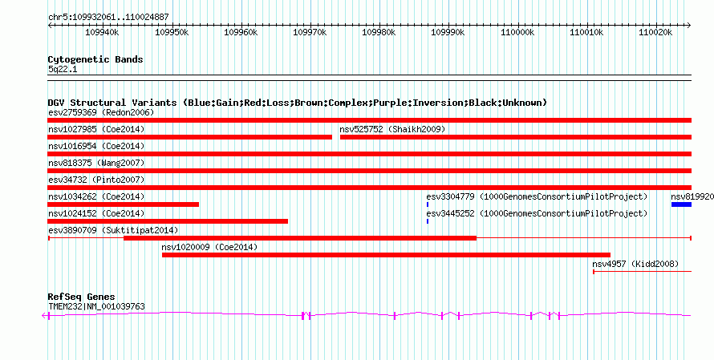Click the ruler's left arrow end
This screenshot has width=714, height=360.
point(50,26)
